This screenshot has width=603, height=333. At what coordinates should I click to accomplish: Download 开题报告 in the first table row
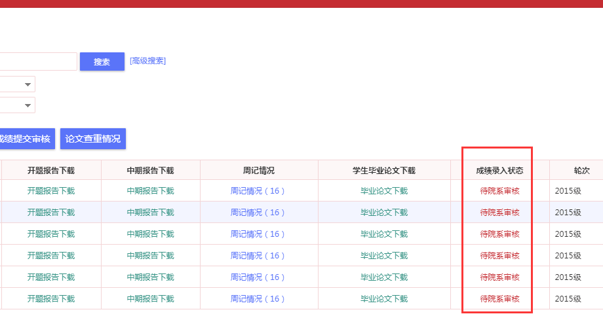pos(51,191)
